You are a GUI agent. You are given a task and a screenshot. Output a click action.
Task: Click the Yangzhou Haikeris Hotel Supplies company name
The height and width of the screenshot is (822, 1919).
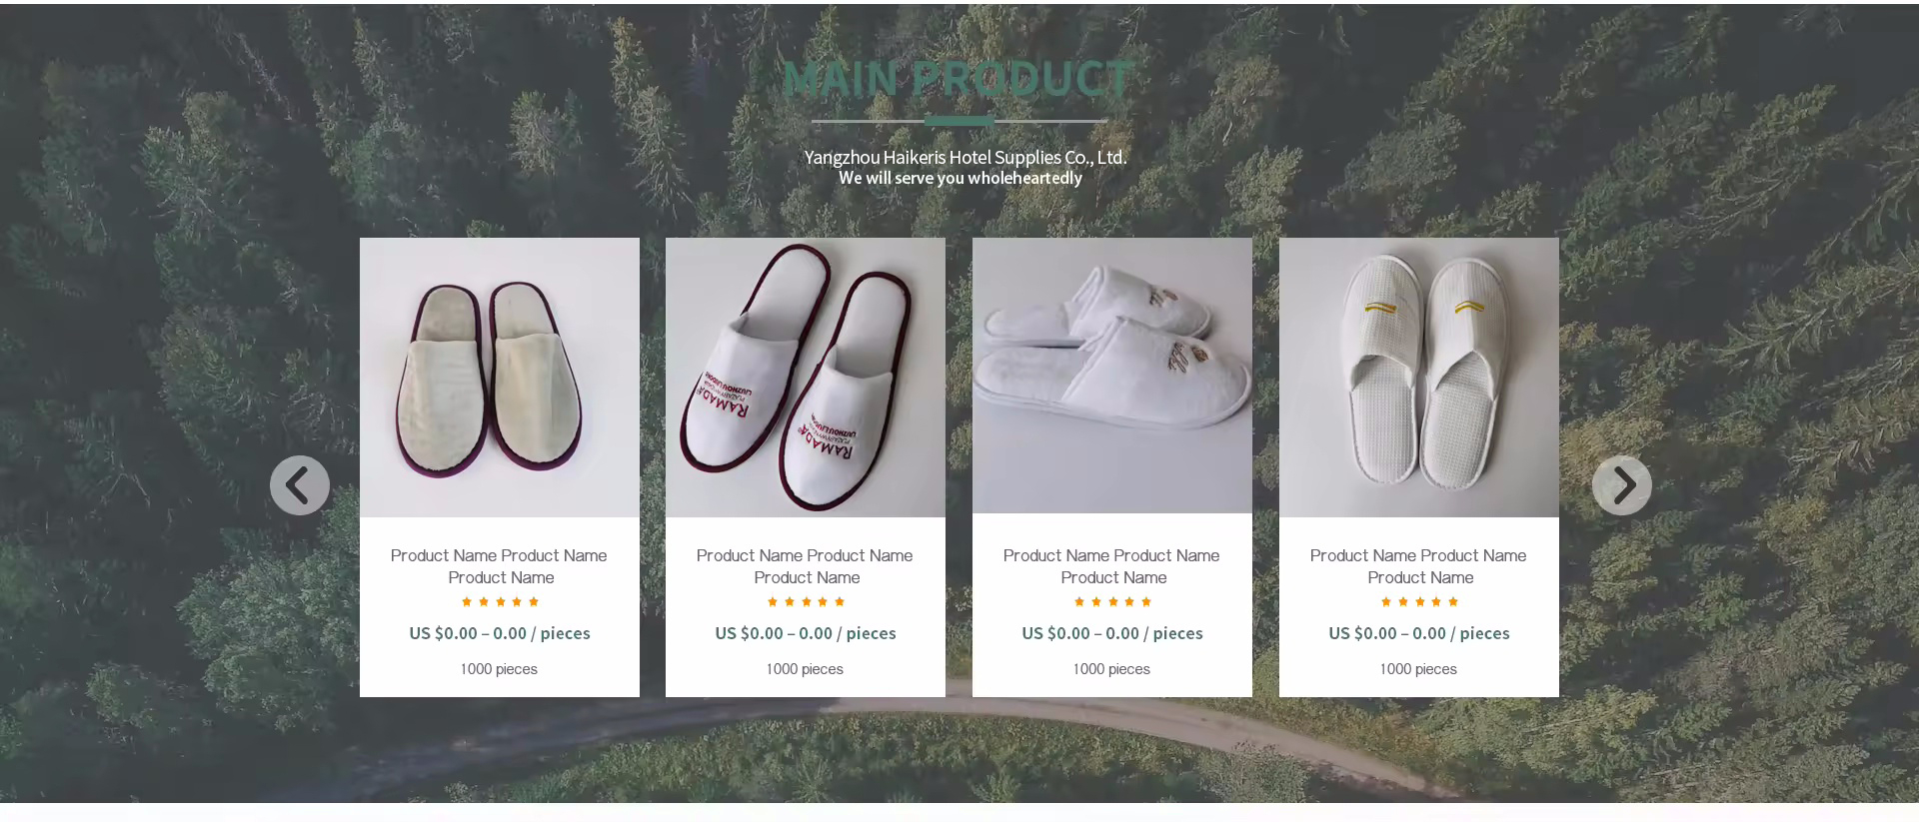coord(965,157)
